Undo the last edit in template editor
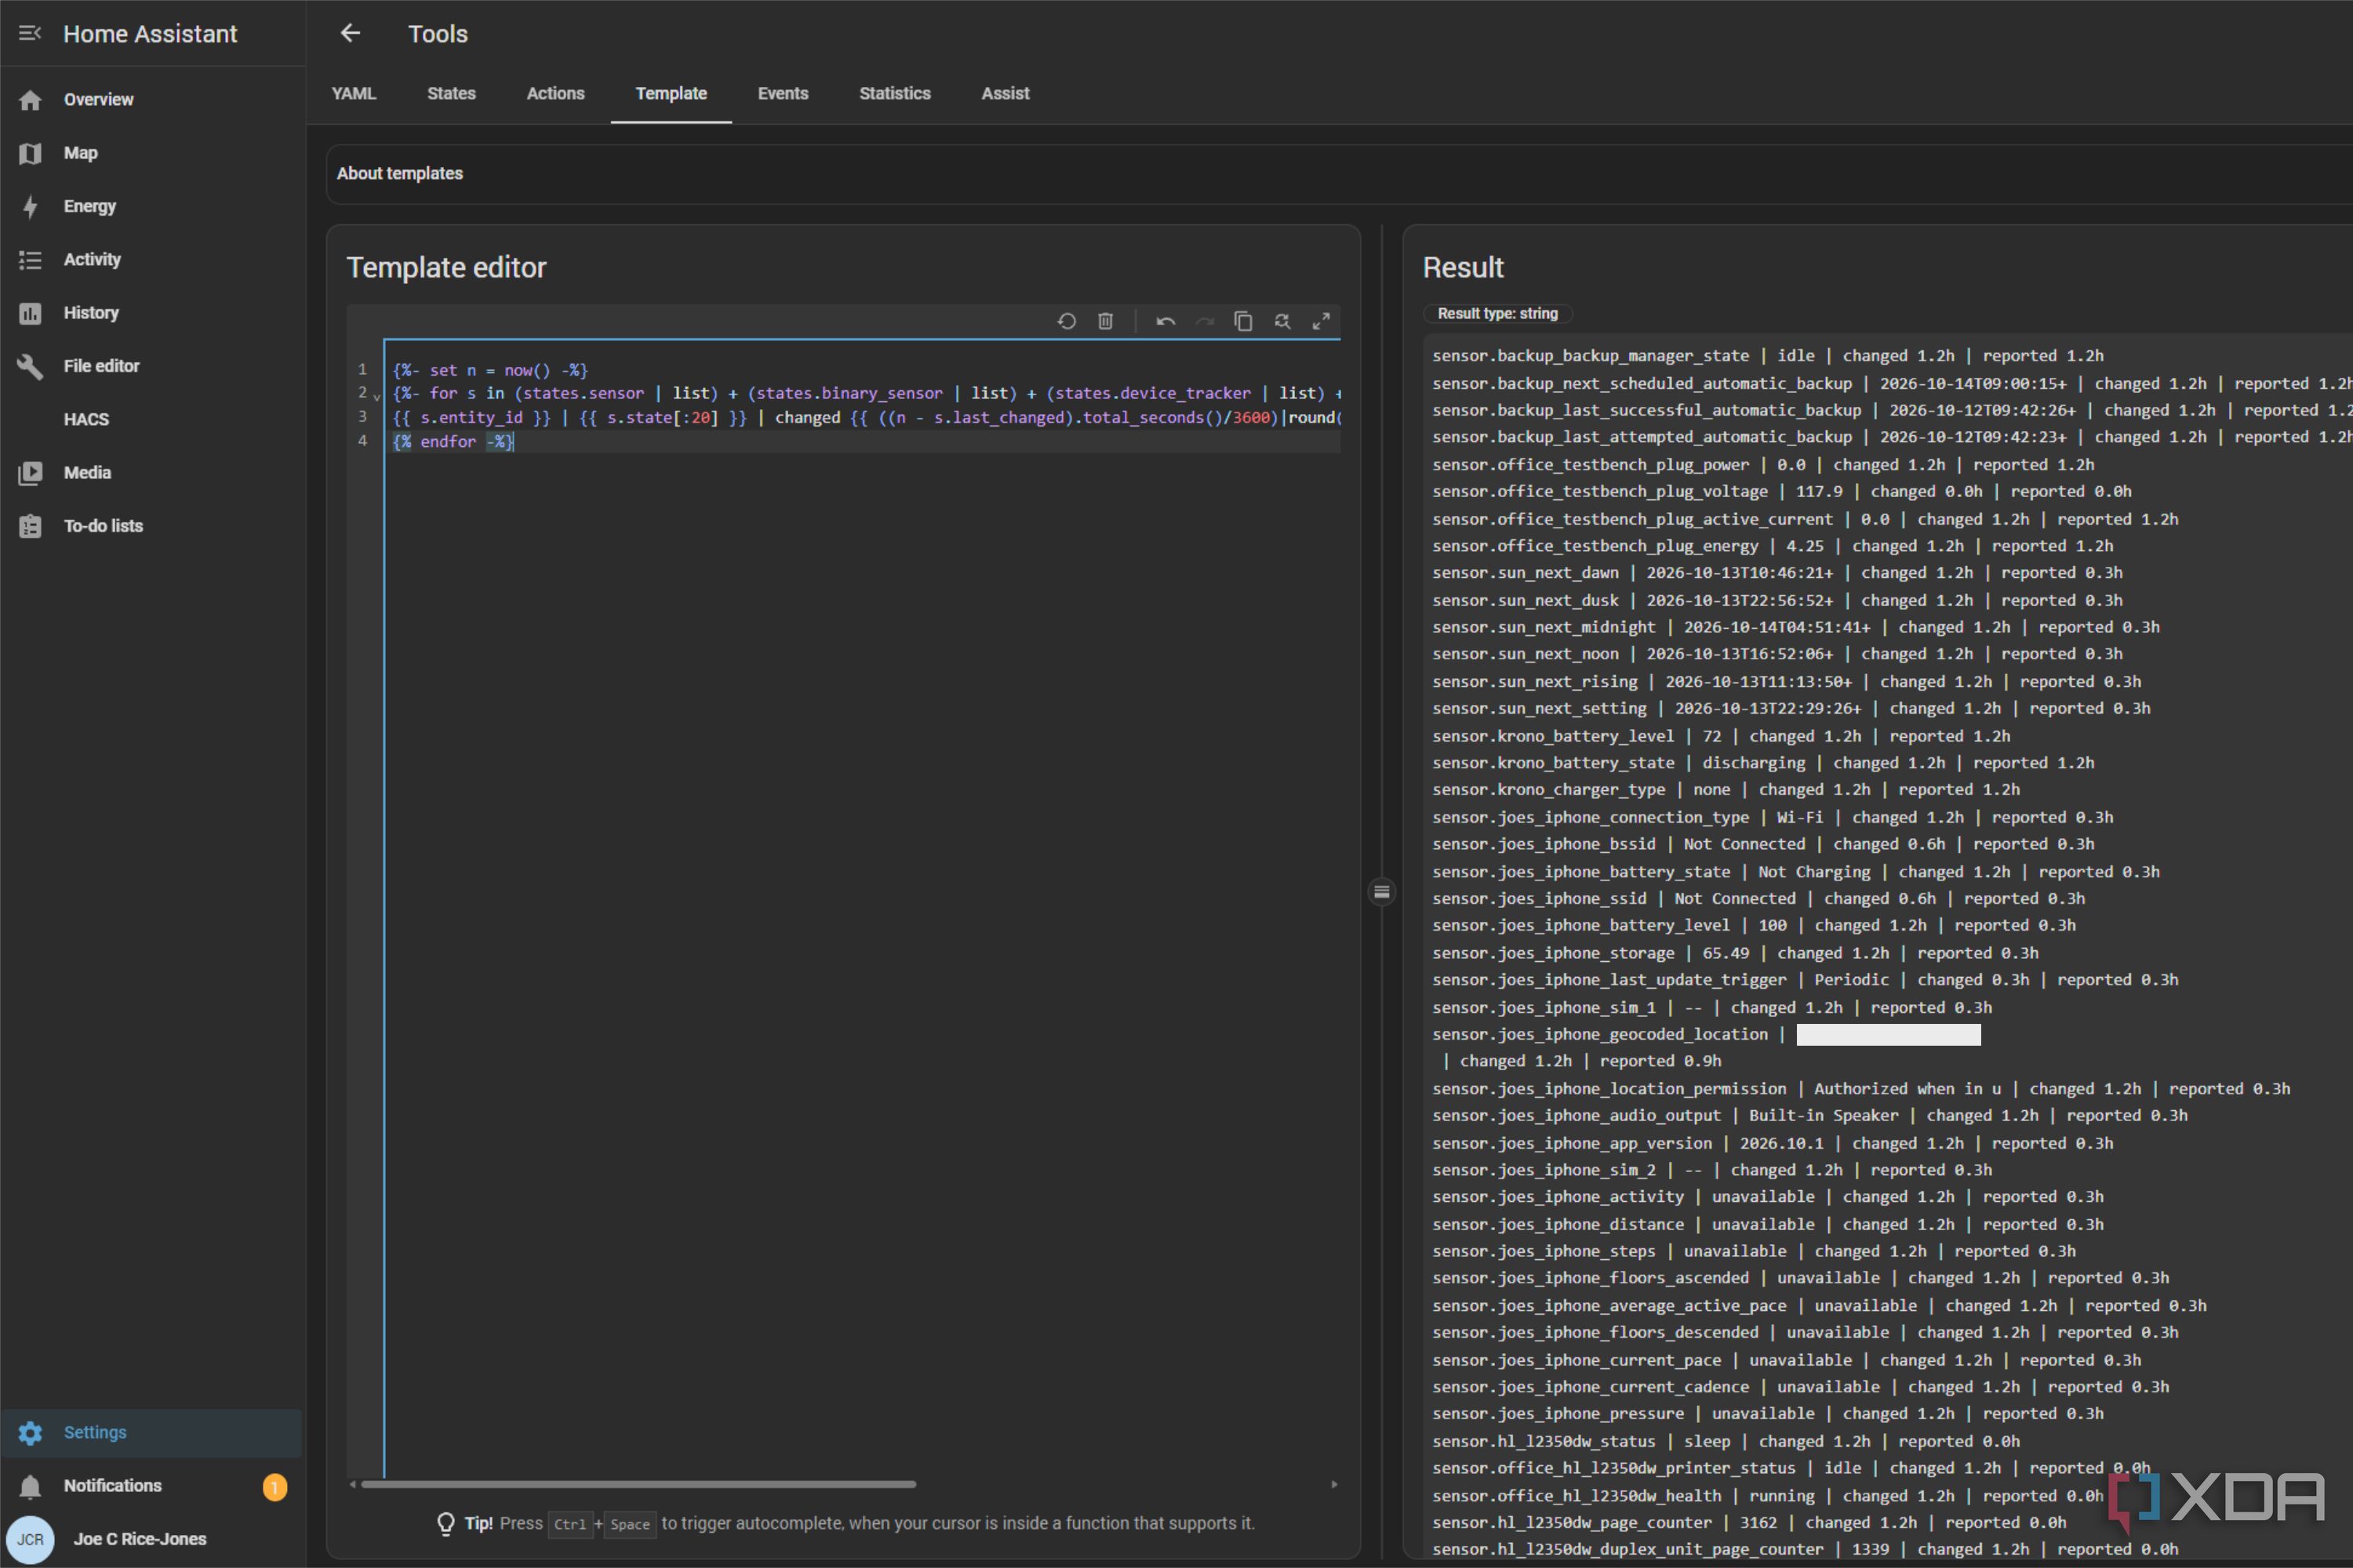The image size is (2353, 1568). click(x=1166, y=321)
